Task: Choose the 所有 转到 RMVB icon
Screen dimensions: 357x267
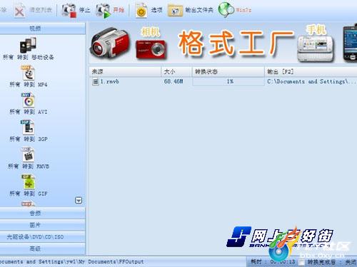Action: tap(28, 155)
